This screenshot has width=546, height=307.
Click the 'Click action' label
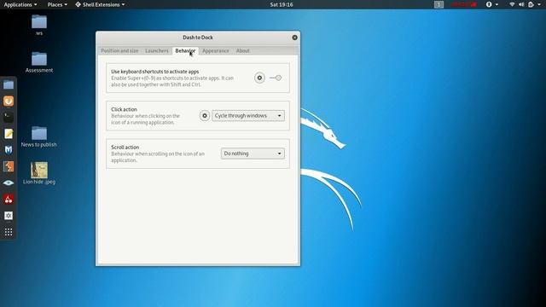tap(124, 109)
